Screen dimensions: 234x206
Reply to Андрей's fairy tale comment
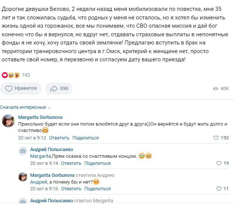click(x=71, y=163)
